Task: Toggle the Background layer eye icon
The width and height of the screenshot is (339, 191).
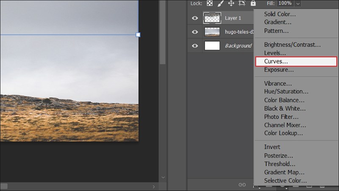Action: tap(195, 46)
